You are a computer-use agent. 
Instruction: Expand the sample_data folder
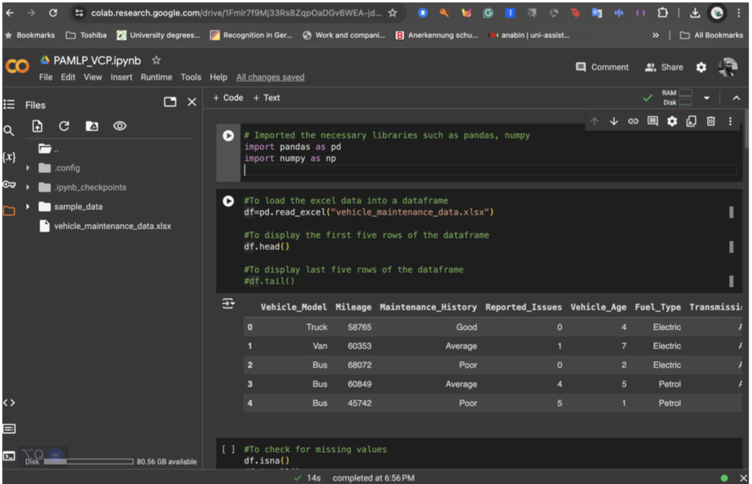(x=28, y=206)
